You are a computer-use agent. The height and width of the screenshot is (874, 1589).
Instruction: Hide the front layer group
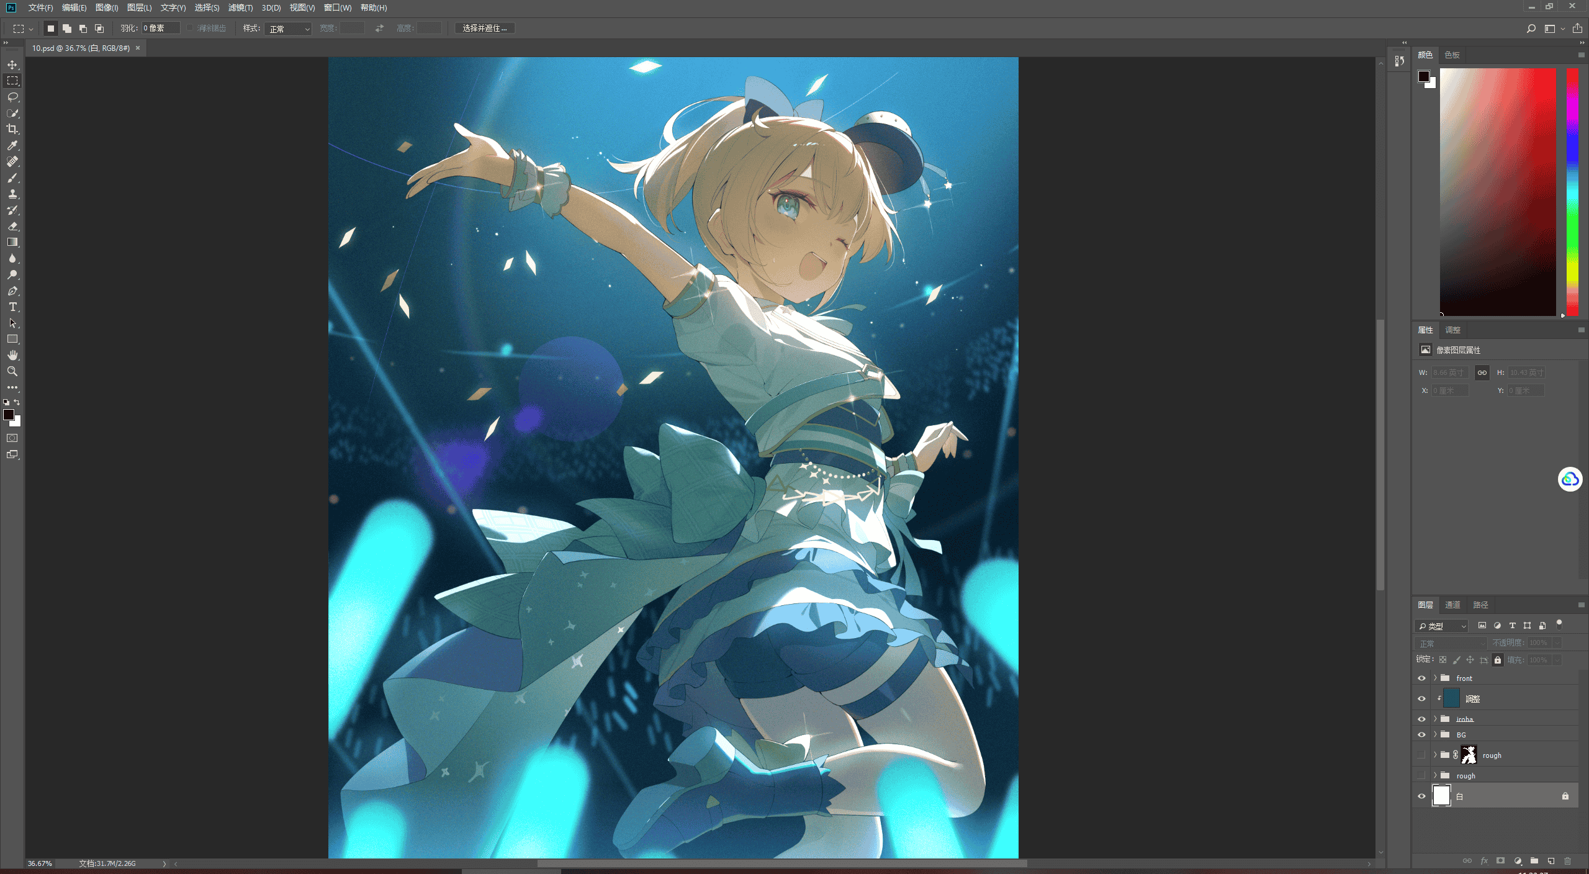(1421, 678)
